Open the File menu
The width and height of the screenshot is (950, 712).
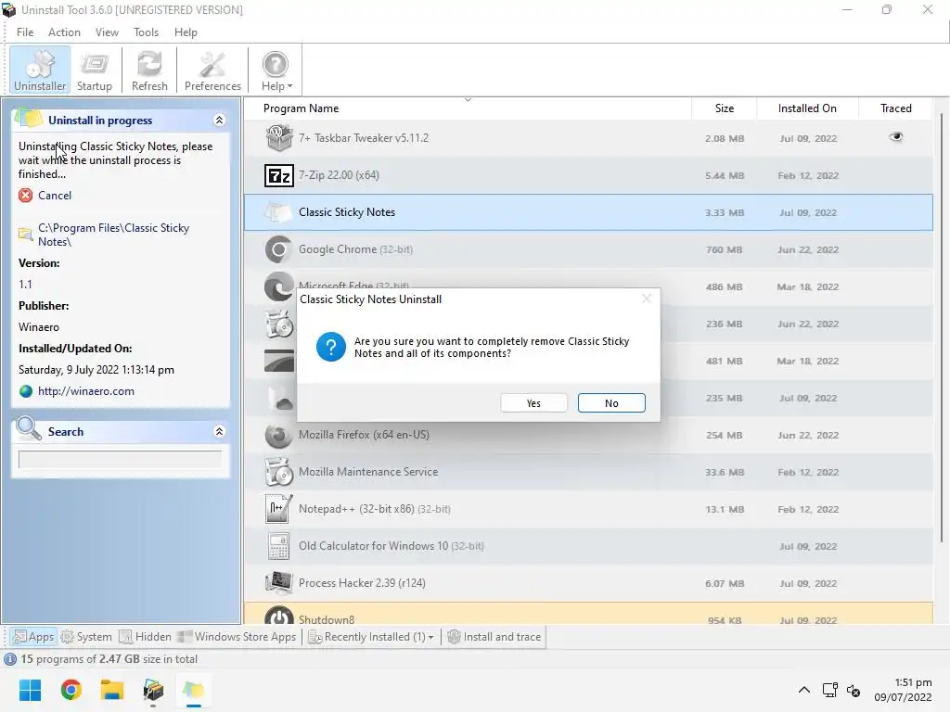(x=25, y=32)
